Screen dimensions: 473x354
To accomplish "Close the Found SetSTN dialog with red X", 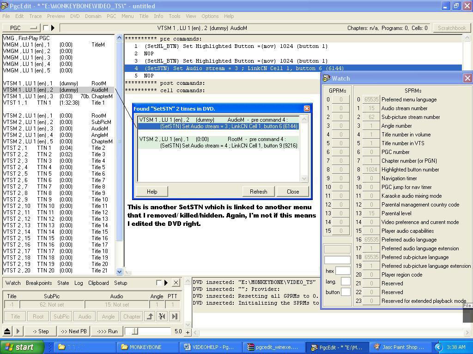I will [x=307, y=109].
